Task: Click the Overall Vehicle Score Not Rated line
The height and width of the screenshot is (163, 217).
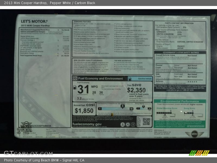Action: (x=176, y=55)
